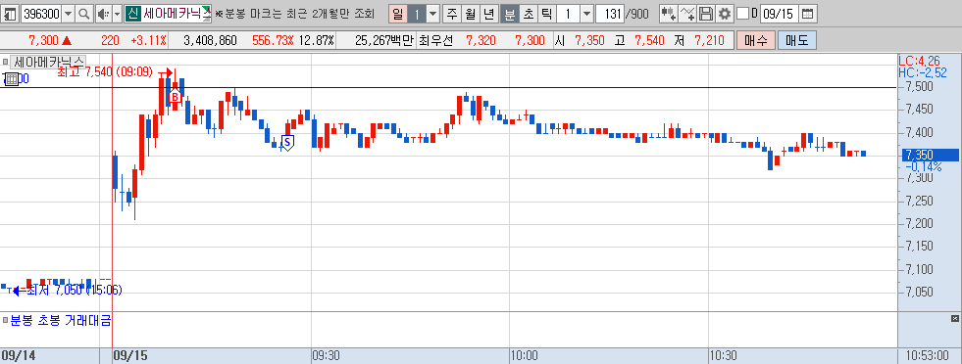
Task: Select the 일 daily chart tab
Action: click(397, 14)
